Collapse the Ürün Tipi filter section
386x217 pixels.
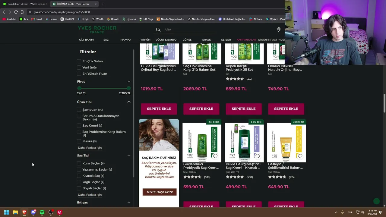[x=129, y=102]
